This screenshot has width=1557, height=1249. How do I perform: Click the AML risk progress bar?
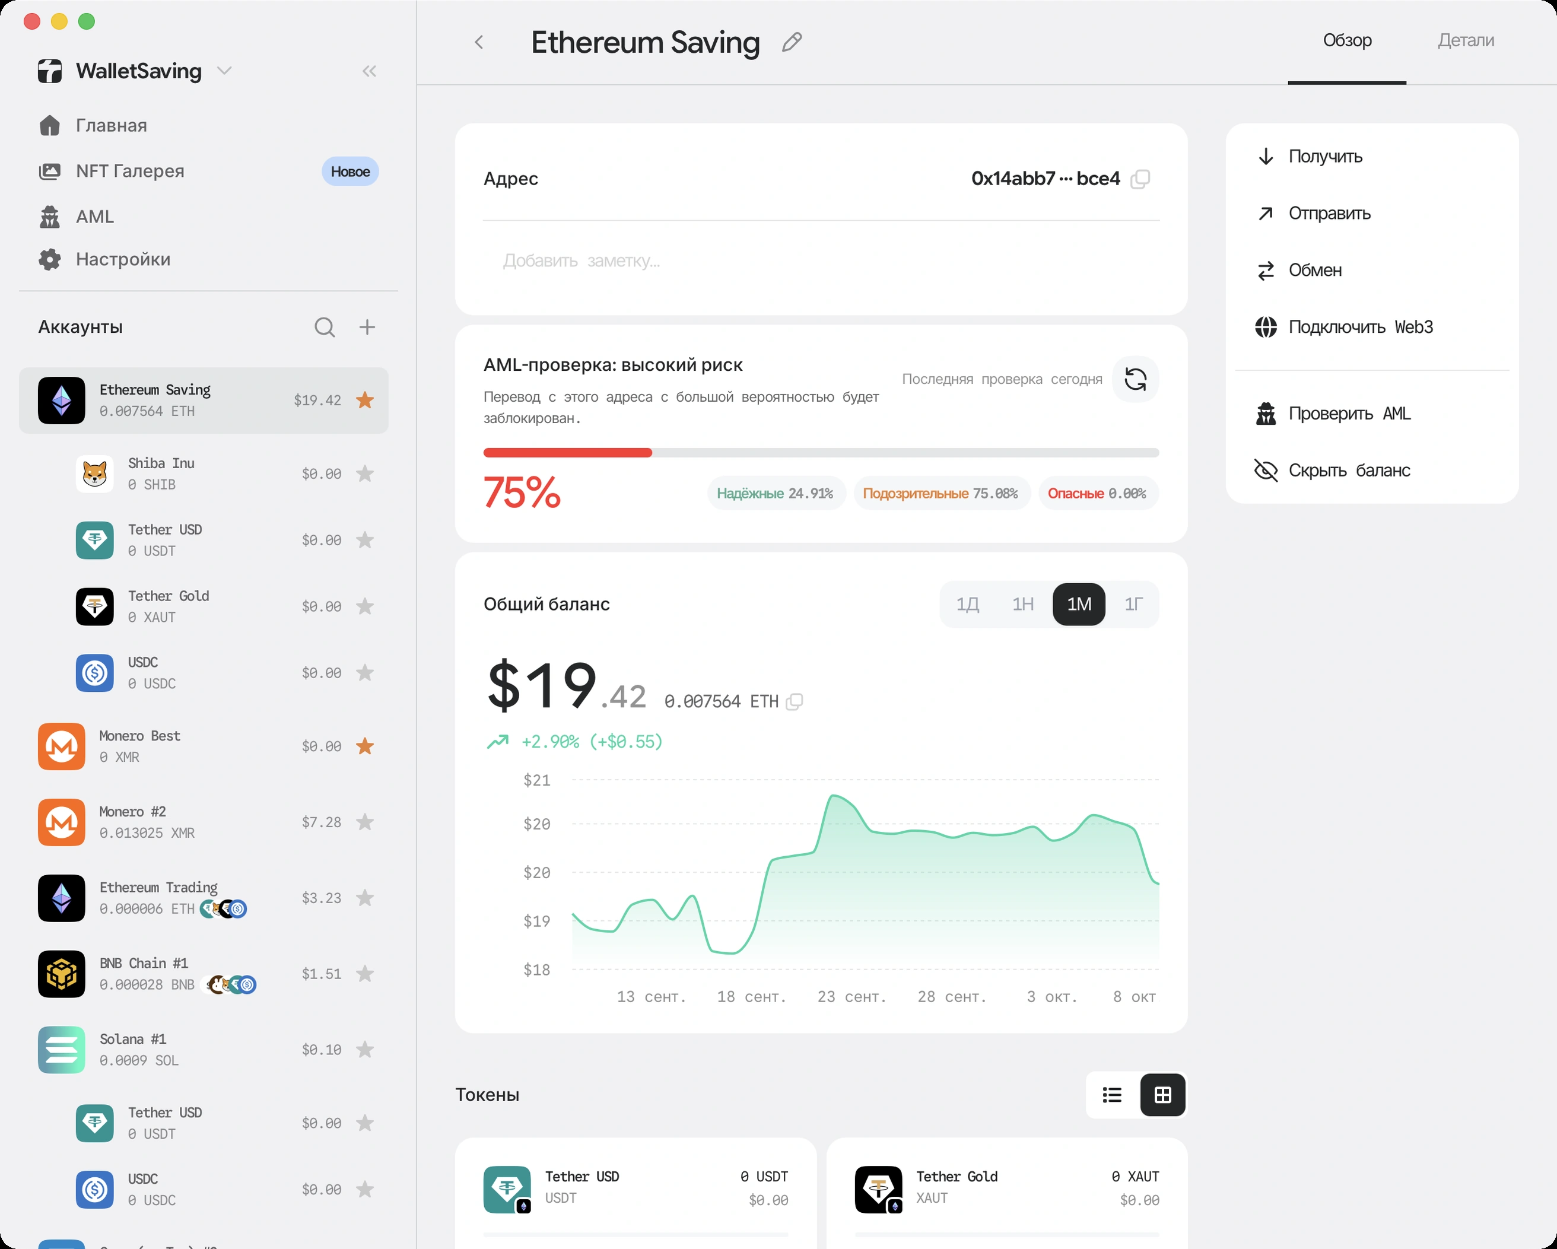tap(821, 453)
